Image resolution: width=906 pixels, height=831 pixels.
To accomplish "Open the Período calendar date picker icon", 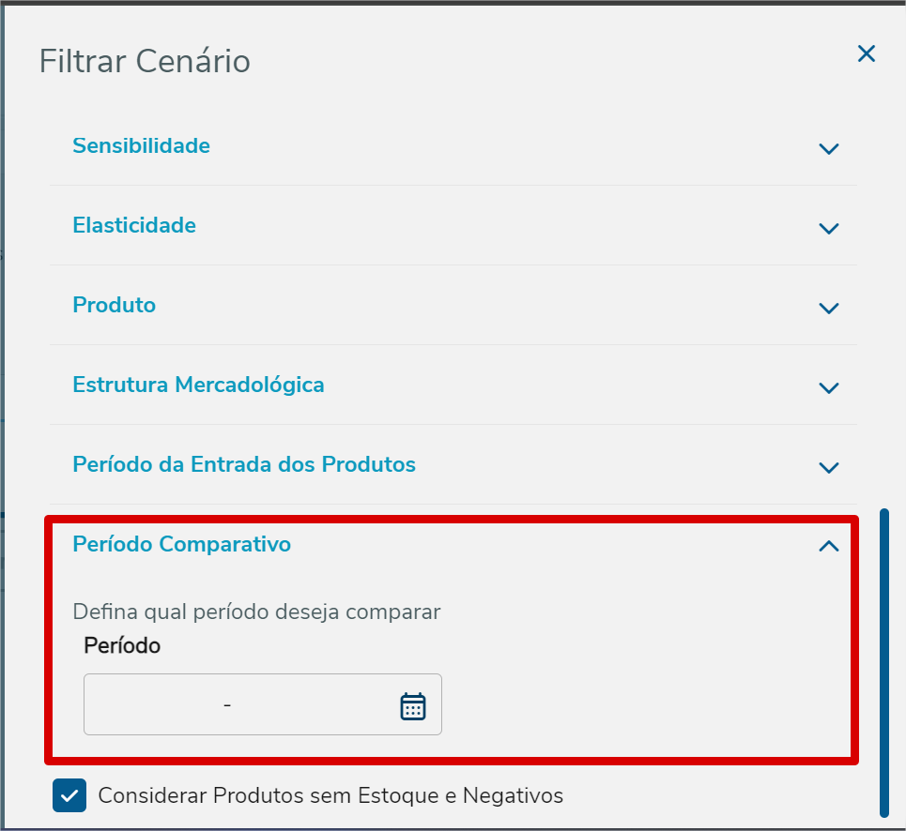I will click(413, 705).
